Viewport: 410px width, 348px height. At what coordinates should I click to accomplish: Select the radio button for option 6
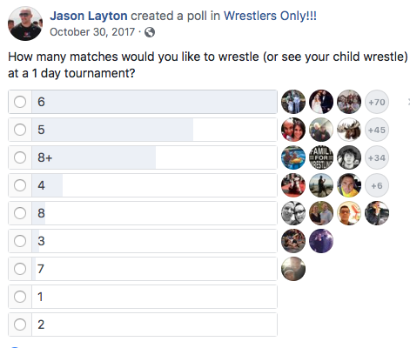[20, 102]
